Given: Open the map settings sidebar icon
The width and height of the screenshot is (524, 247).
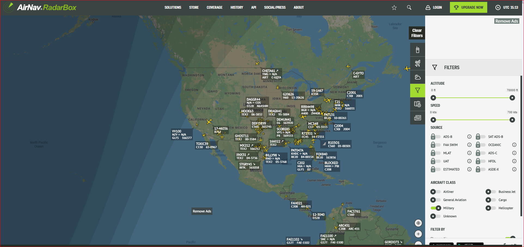Looking at the screenshot, I should coord(418,104).
